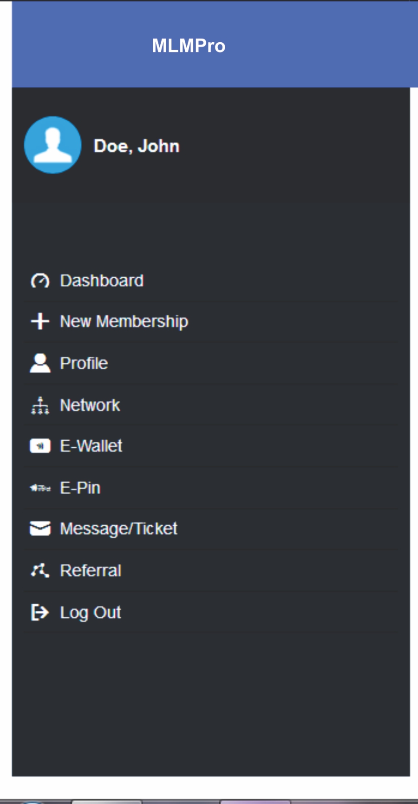Click the Message/Ticket envelope icon
Image resolution: width=418 pixels, height=804 pixels.
(x=40, y=529)
